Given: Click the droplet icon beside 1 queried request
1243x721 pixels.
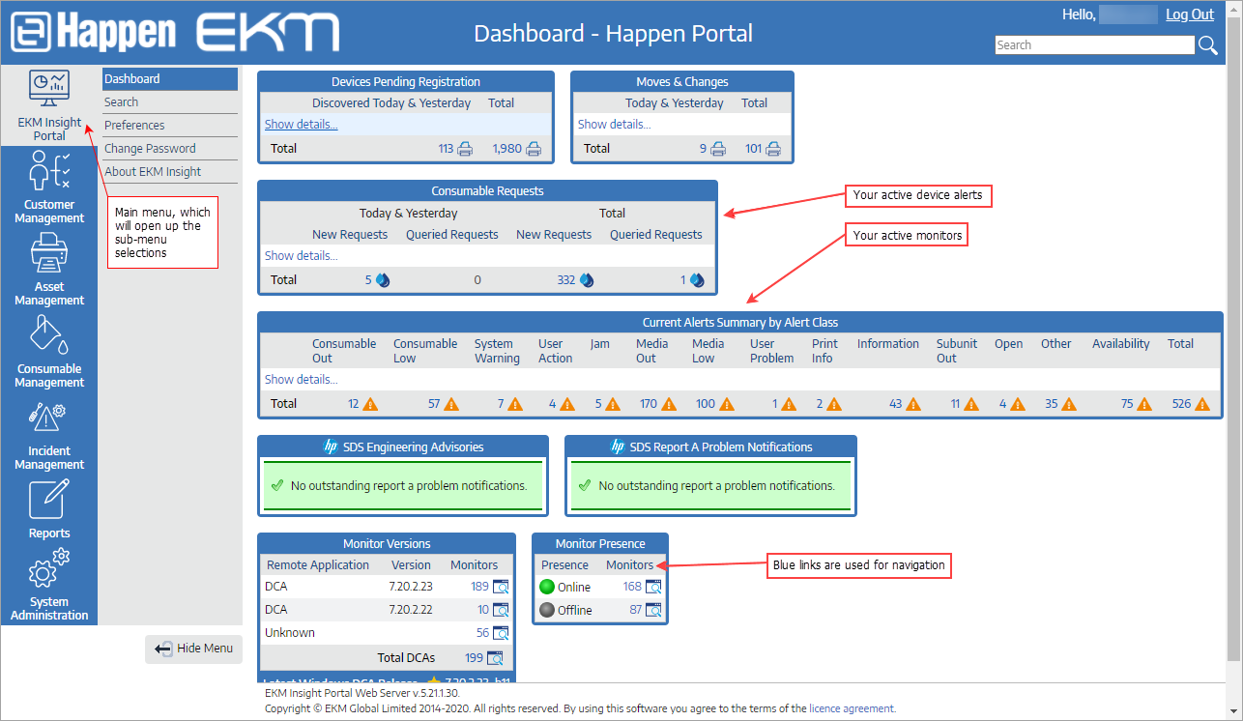Looking at the screenshot, I should 697,280.
